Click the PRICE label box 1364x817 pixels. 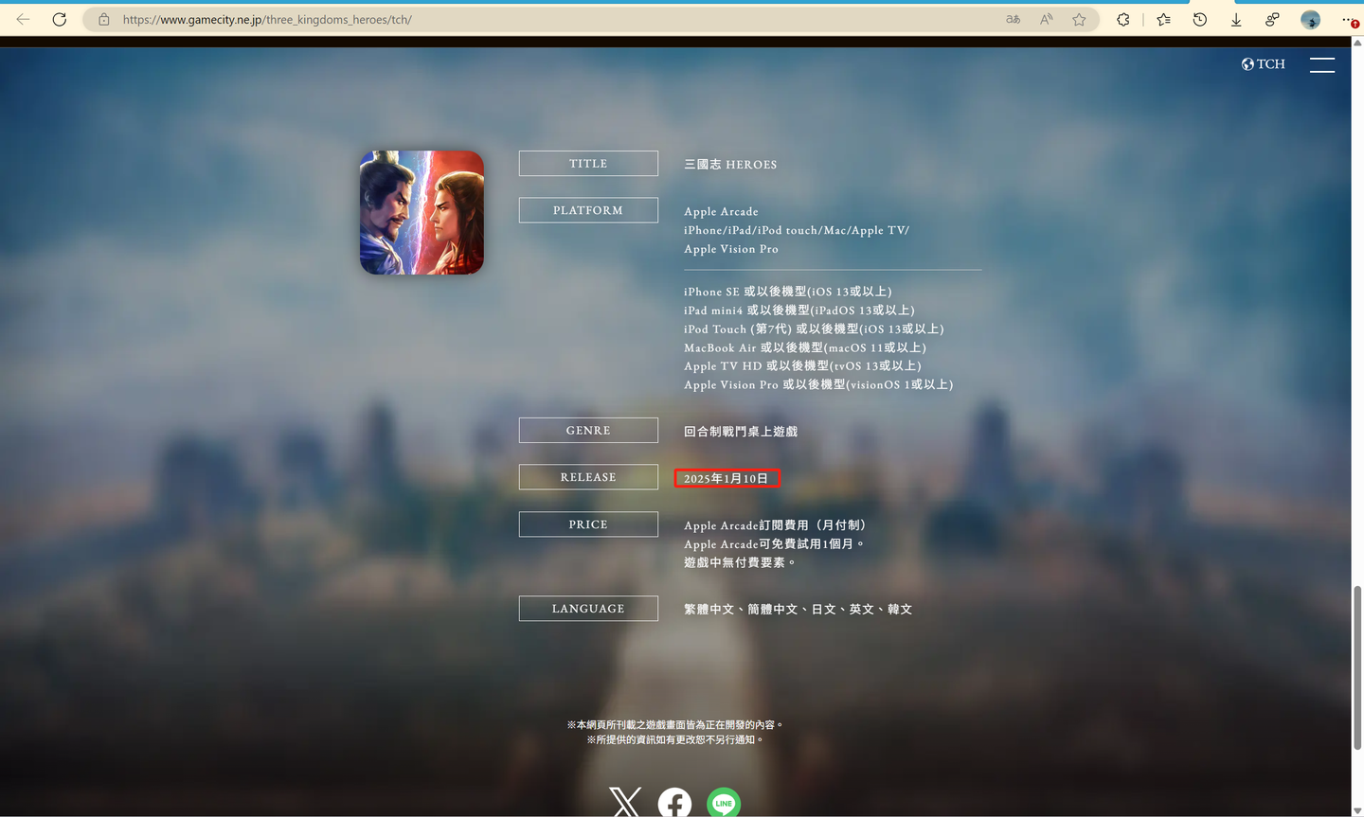(588, 524)
